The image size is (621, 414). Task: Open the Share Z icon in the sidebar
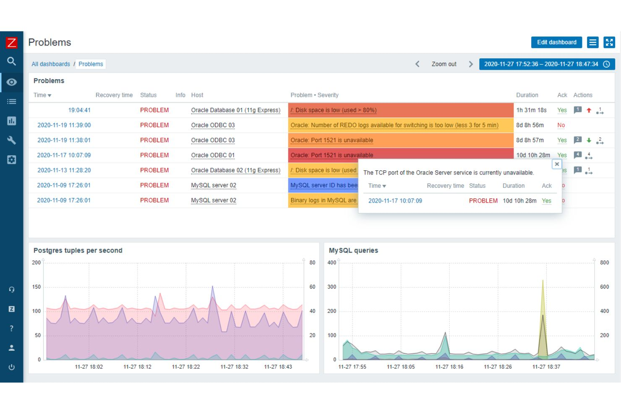[11, 309]
